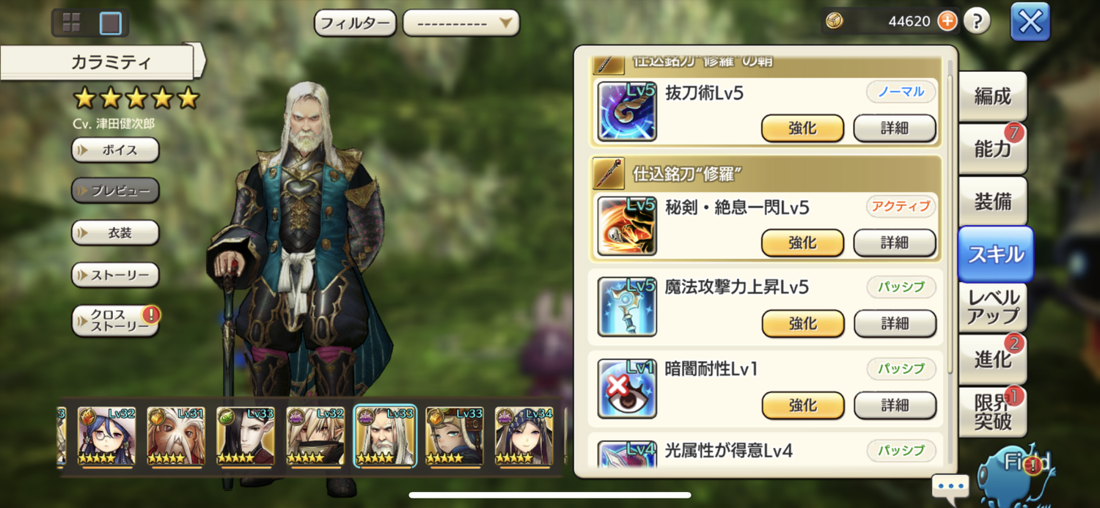Viewport: 1100px width, 508px height.
Task: Tap 秘剣・絶息一閃 skill icon
Action: [x=627, y=226]
